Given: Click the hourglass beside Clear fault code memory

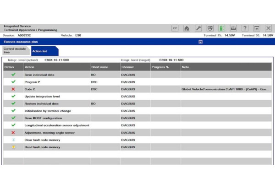Looking at the screenshot, I should click(x=13, y=140).
